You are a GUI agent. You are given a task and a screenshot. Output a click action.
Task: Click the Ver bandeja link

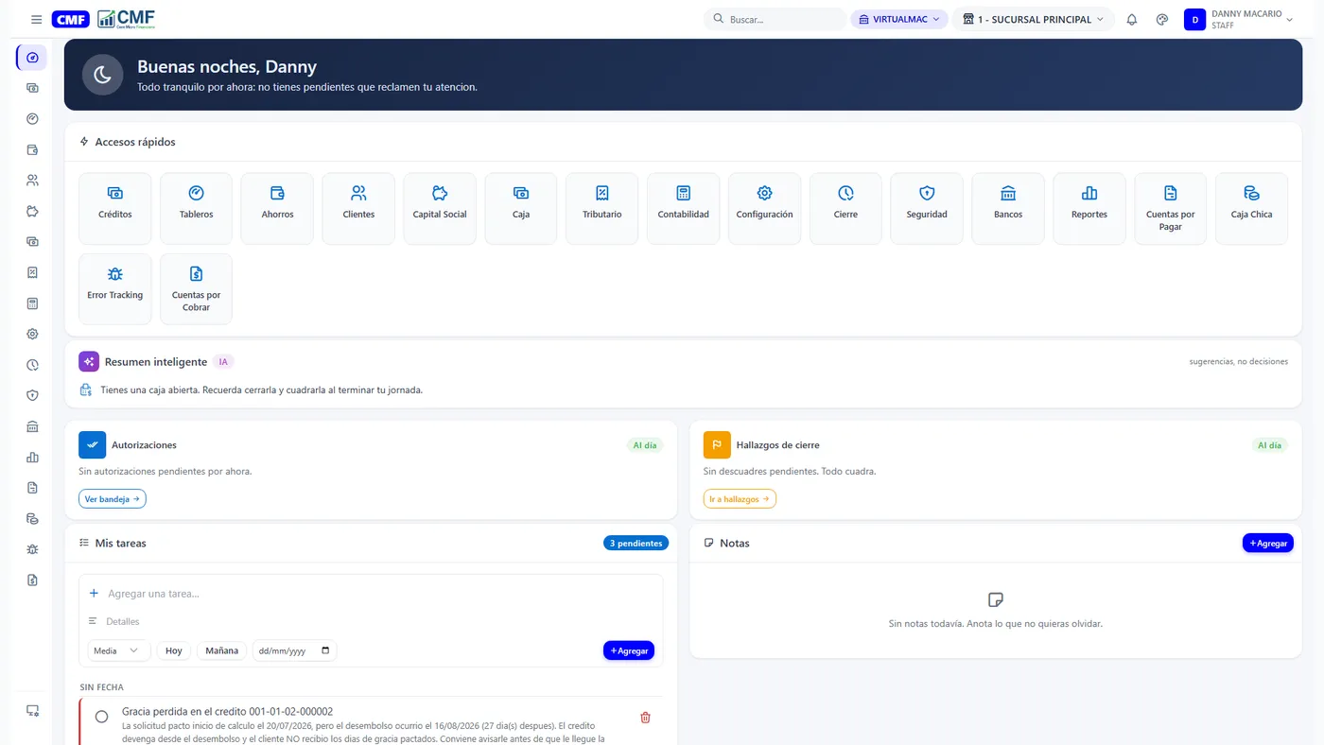point(113,498)
